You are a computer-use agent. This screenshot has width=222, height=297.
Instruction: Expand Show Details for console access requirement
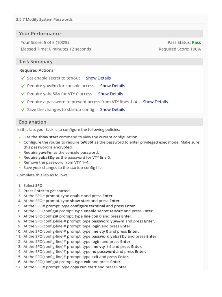tap(112, 86)
